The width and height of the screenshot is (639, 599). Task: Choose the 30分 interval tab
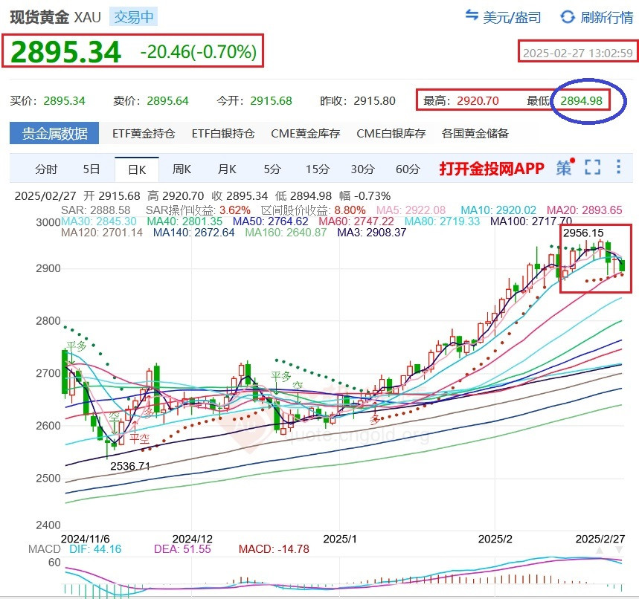click(x=362, y=169)
